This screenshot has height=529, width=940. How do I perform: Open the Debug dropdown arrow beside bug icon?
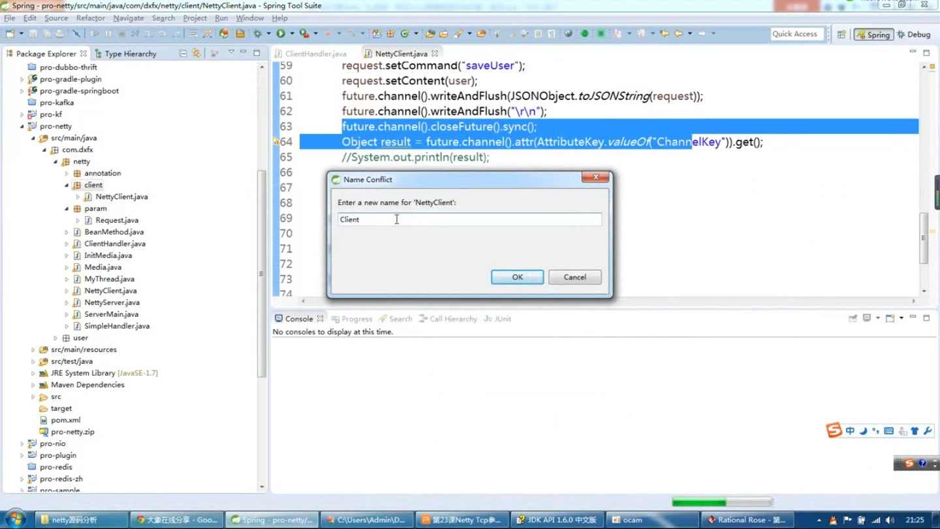tap(268, 33)
